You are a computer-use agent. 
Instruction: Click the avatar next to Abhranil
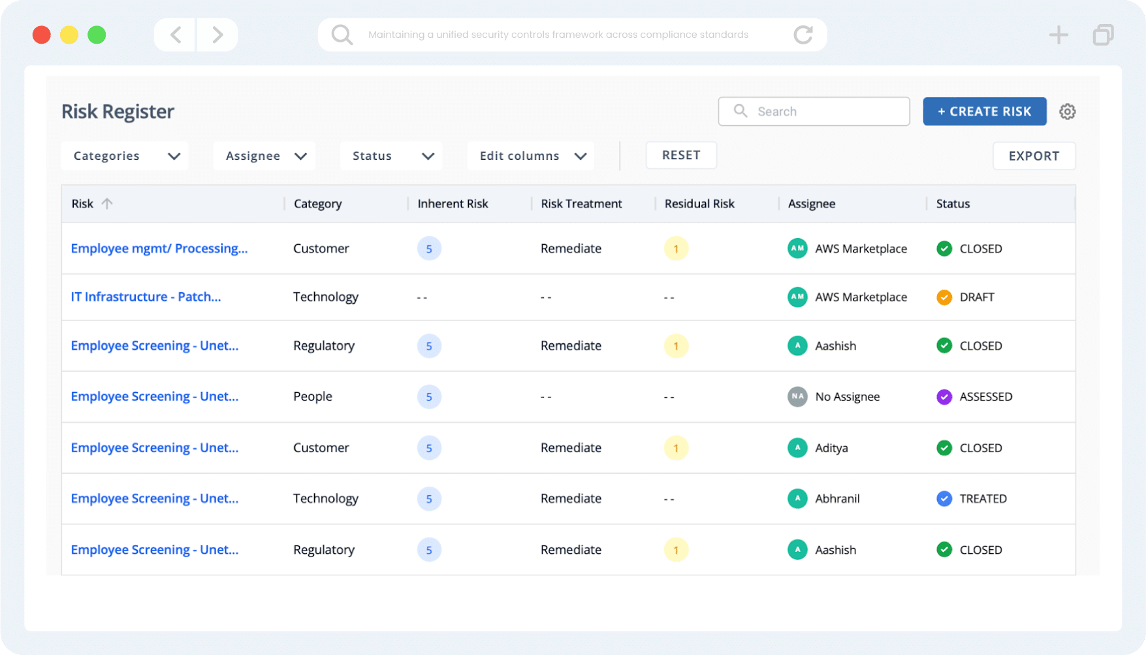point(797,498)
